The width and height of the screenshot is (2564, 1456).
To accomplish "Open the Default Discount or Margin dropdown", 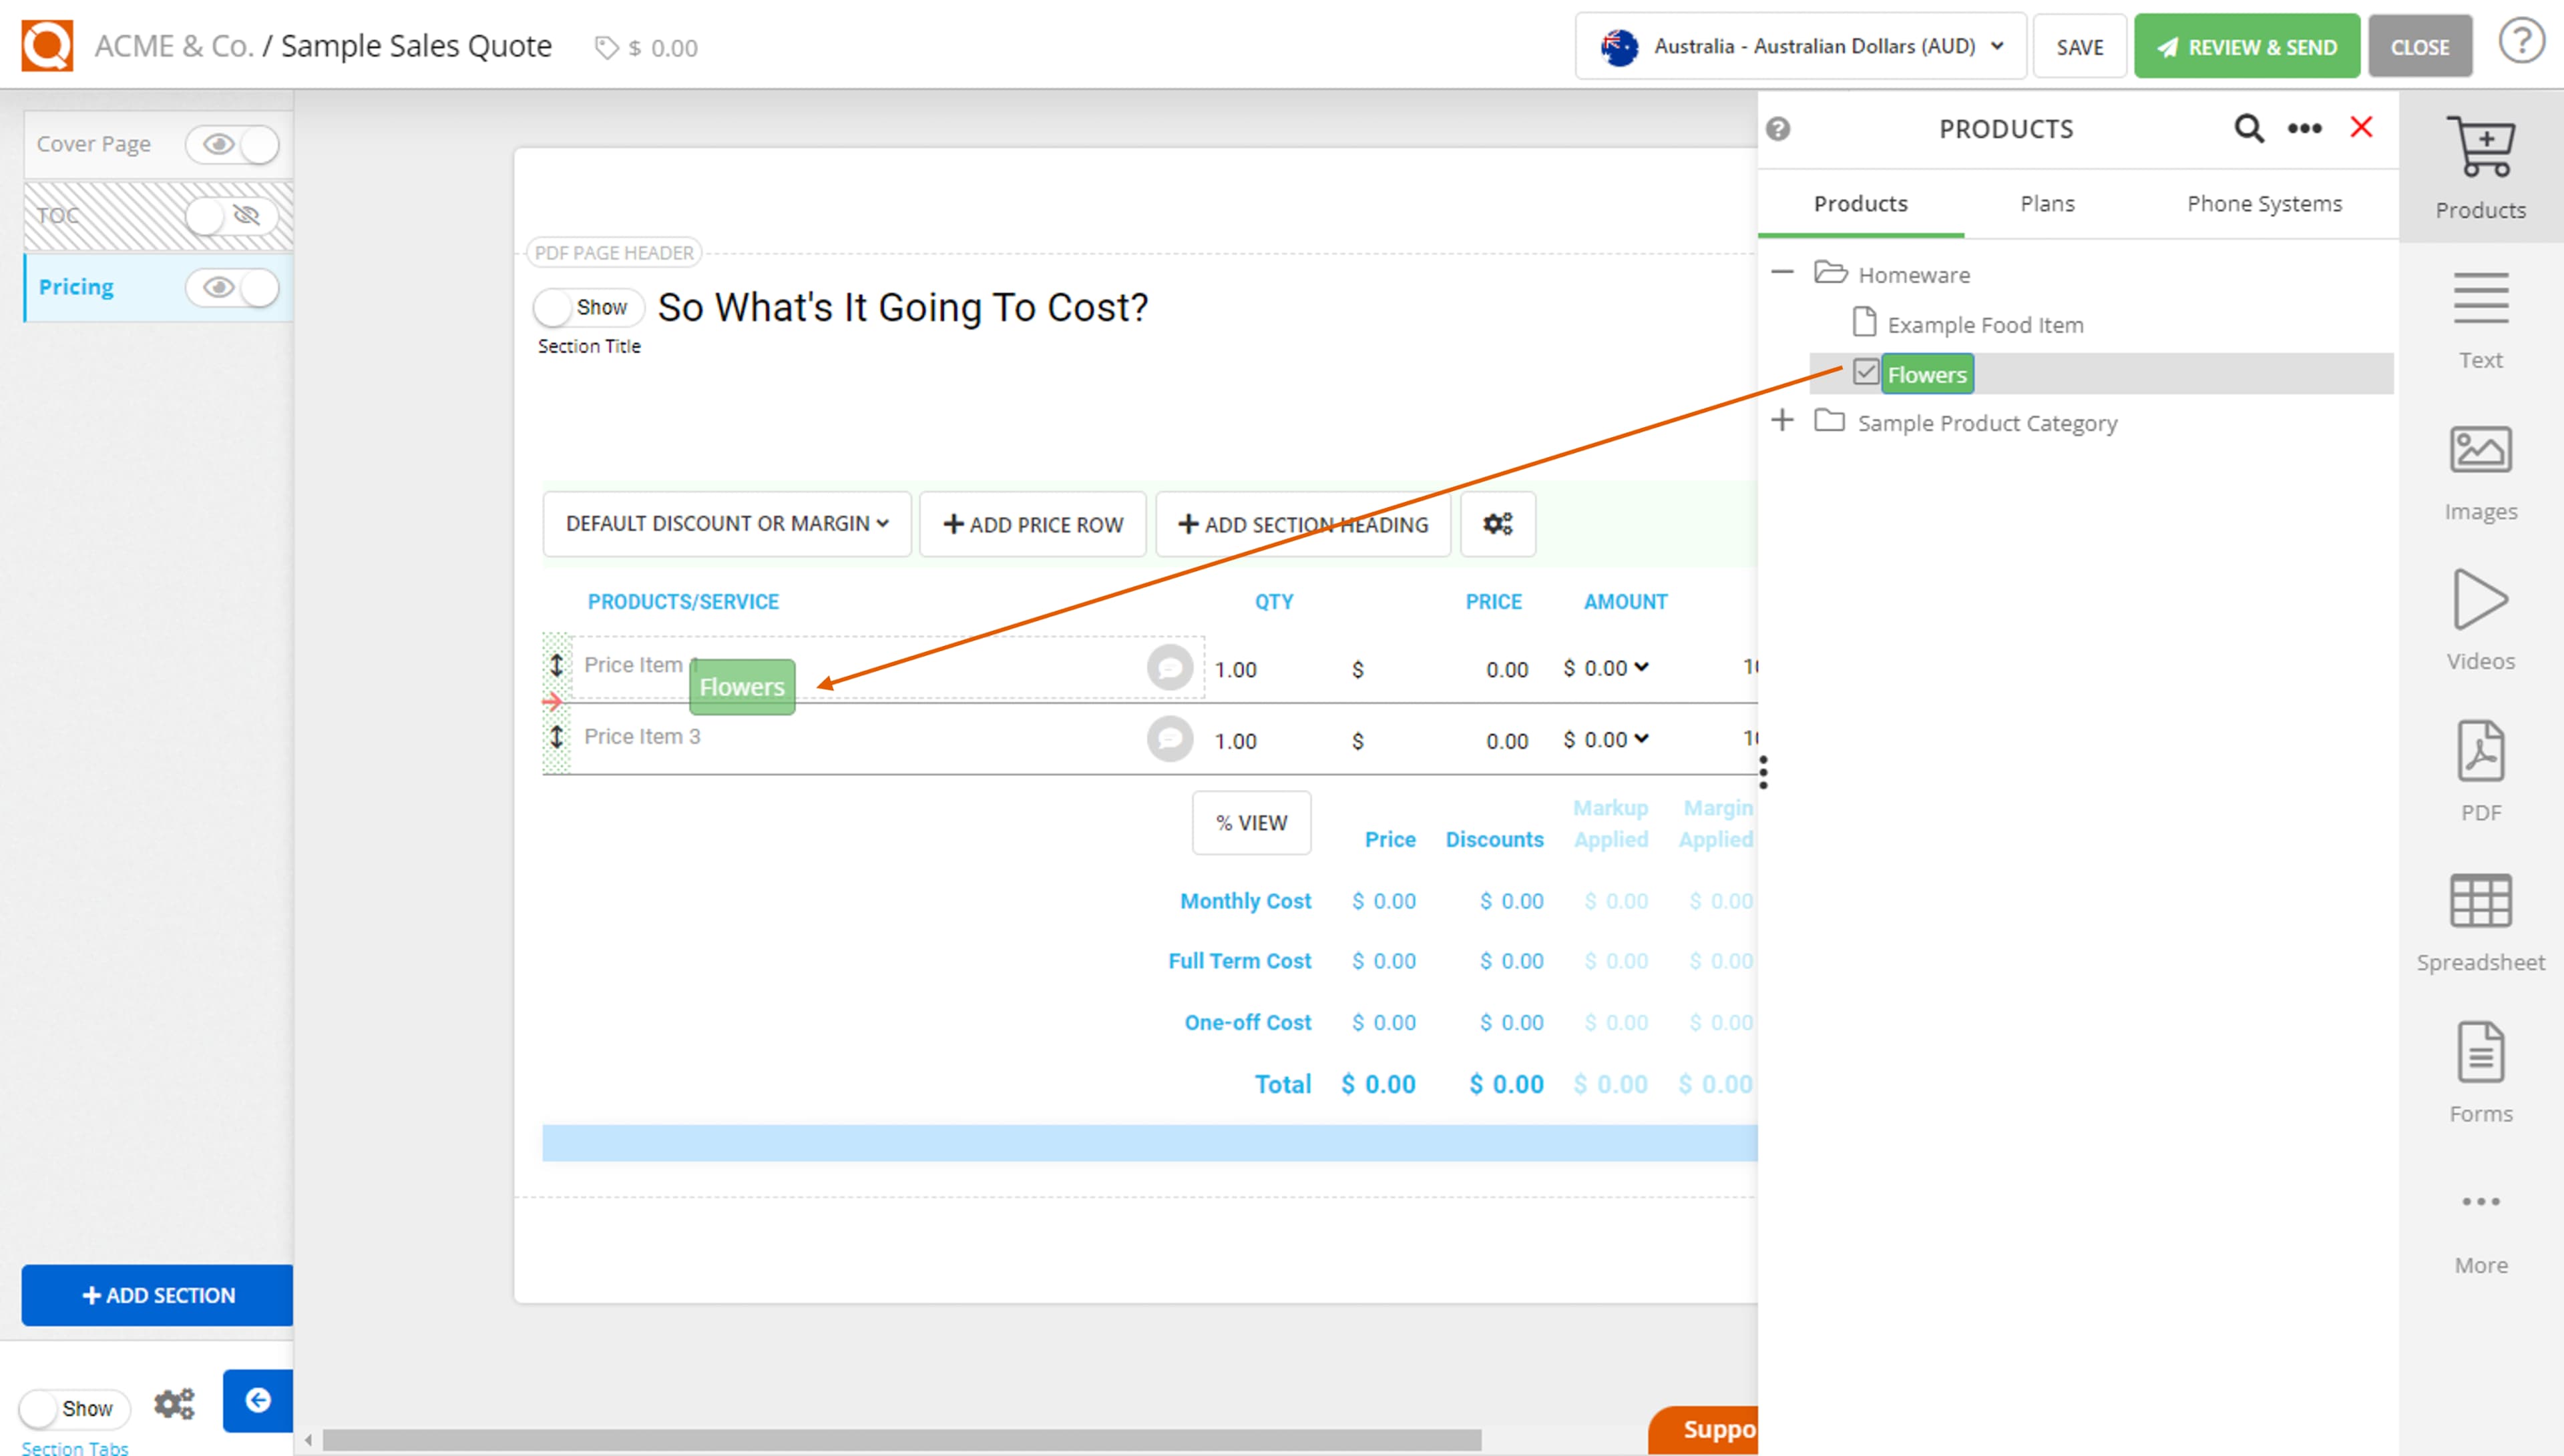I will [726, 523].
